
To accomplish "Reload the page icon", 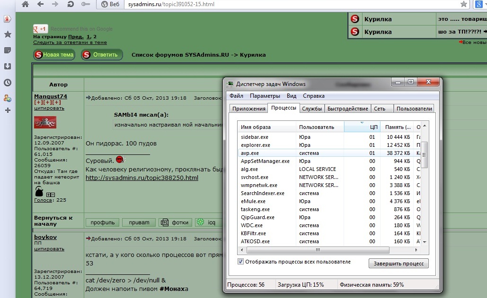I will [x=71, y=4].
